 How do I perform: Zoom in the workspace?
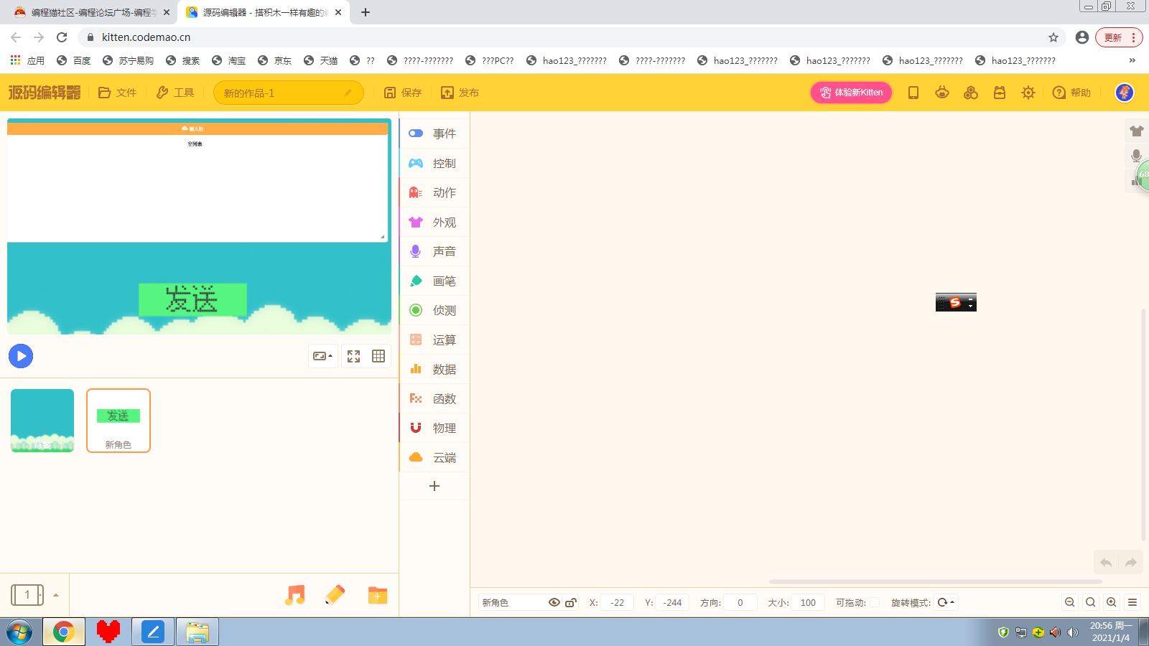[1112, 602]
